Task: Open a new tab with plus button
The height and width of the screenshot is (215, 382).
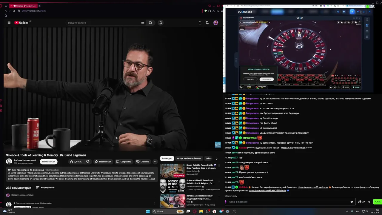Action: (39, 6)
